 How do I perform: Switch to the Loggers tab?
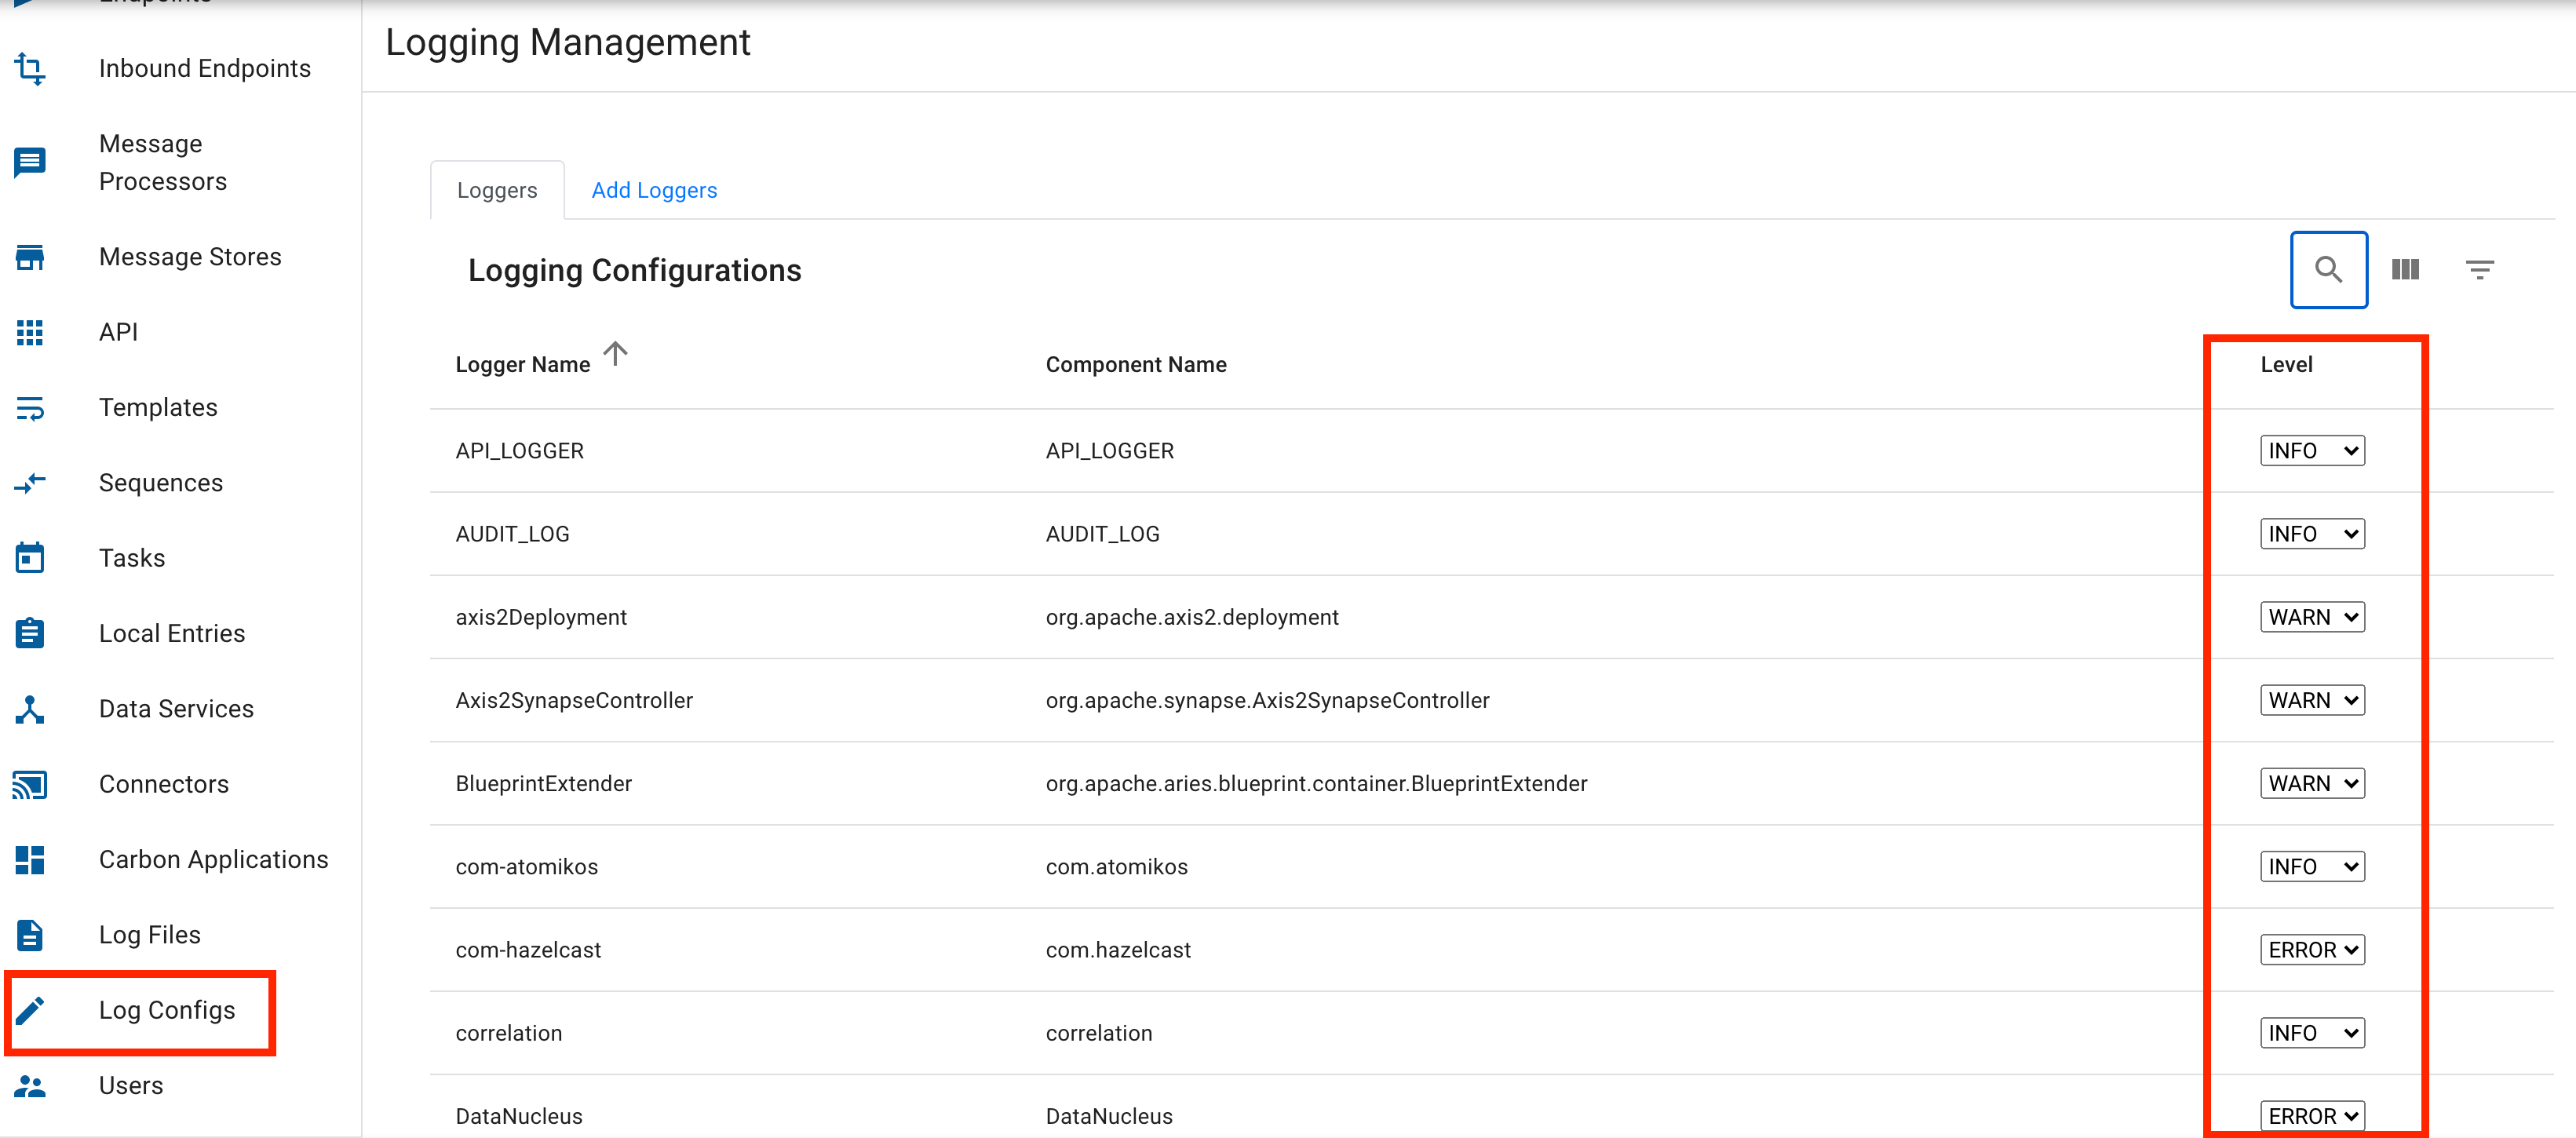tap(497, 190)
